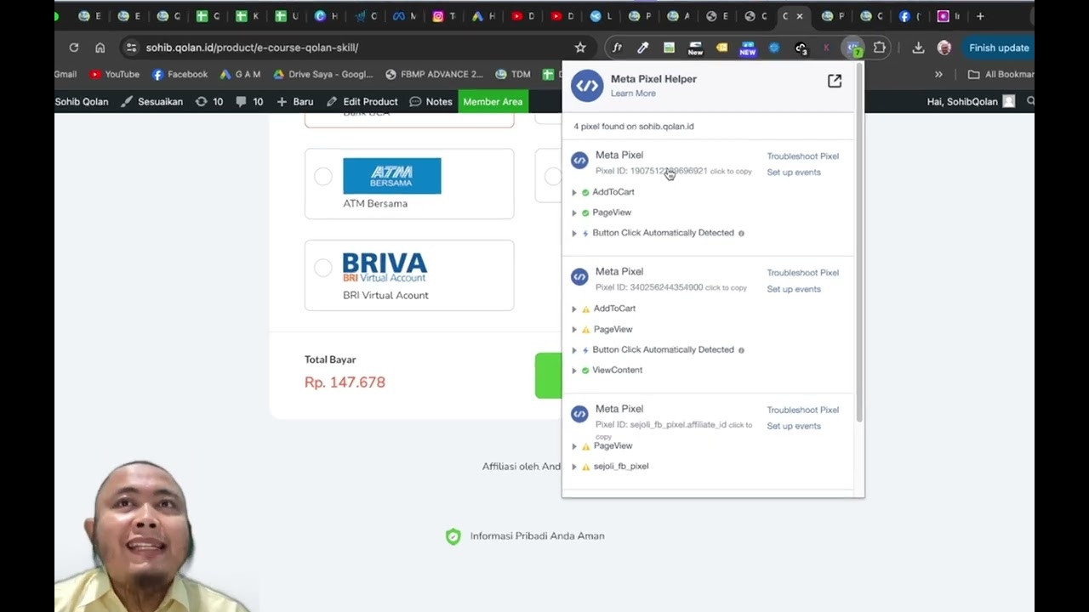The image size is (1089, 612).
Task: Expand Button Click Automatically Detected, second pixel
Action: pos(574,350)
